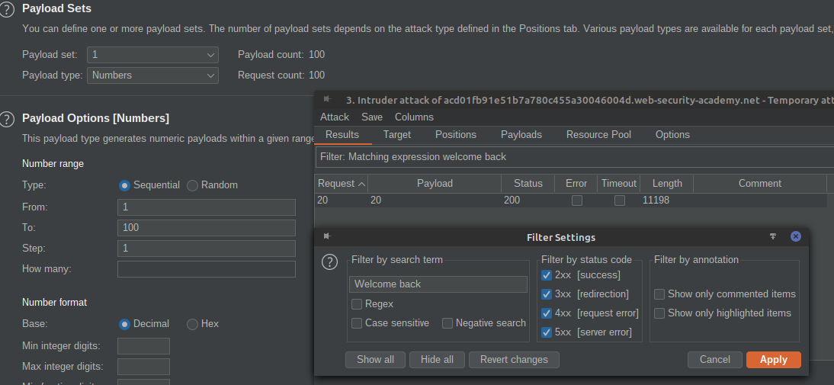Toggle Timeout checkbox in request 20 row
834x385 pixels.
620,201
